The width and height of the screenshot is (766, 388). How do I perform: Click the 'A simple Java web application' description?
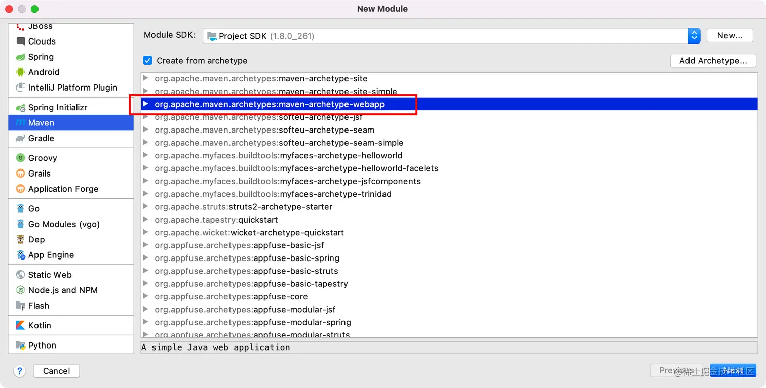tap(216, 348)
